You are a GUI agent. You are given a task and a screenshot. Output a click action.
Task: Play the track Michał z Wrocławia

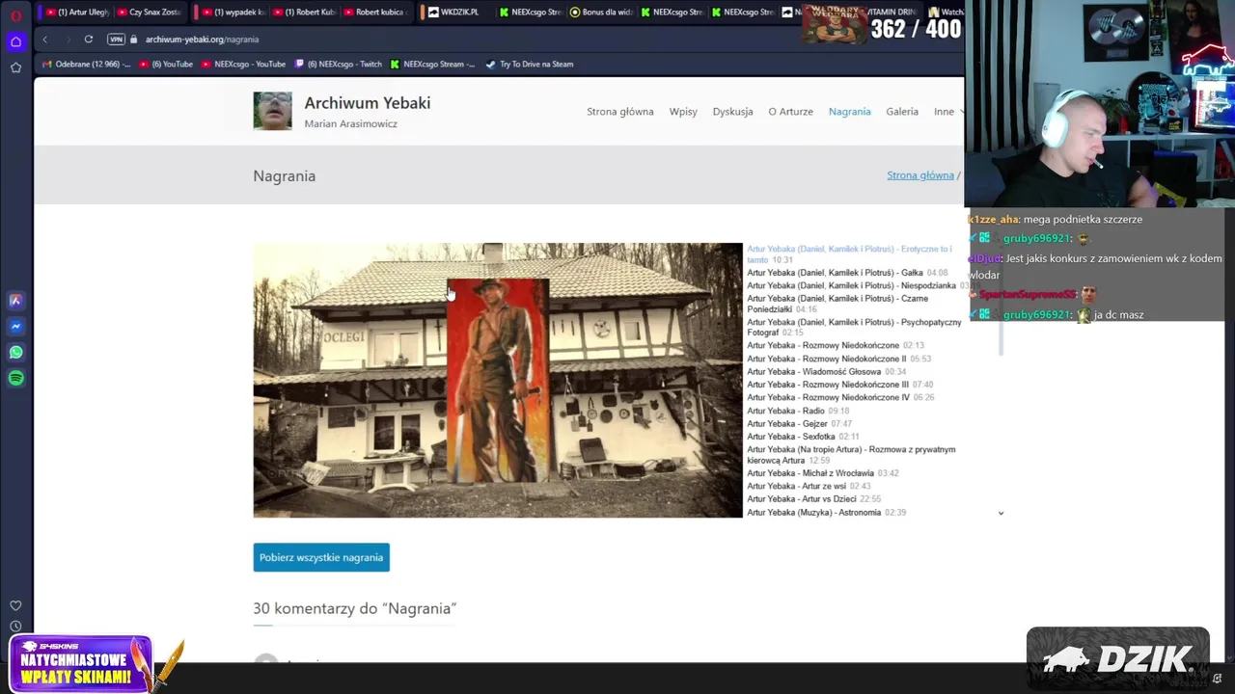(x=823, y=473)
